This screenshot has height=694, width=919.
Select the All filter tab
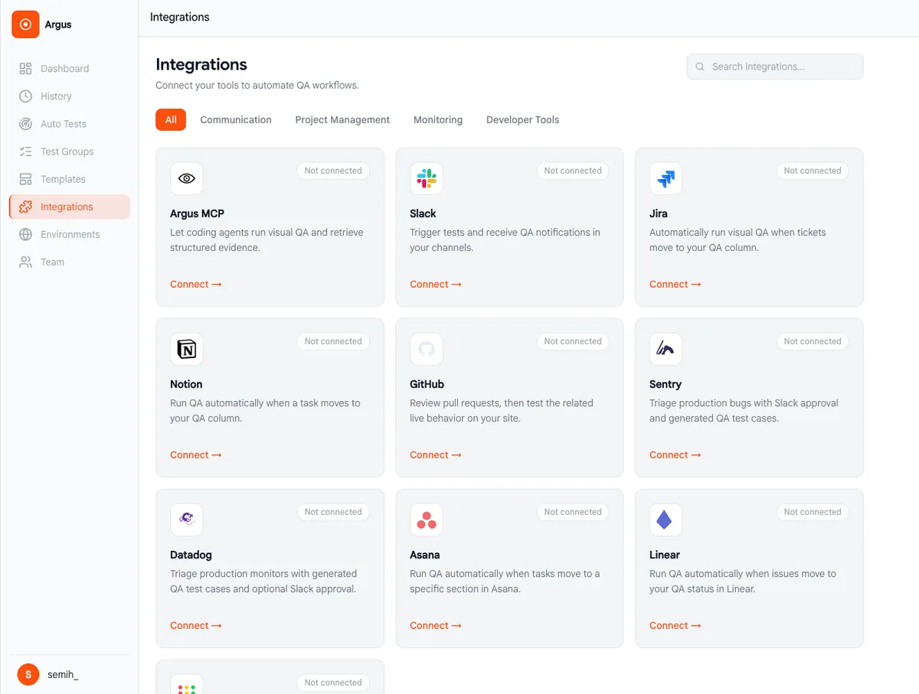coord(171,119)
